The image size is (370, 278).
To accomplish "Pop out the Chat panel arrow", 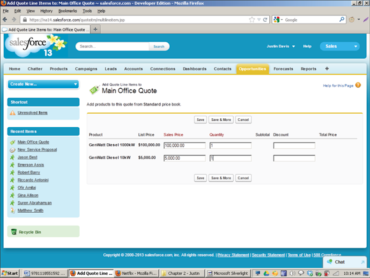I will tap(363, 262).
